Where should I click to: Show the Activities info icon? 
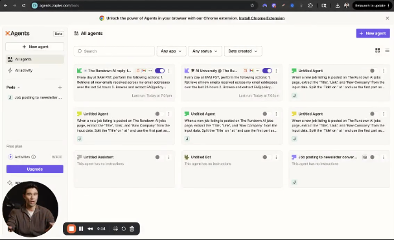click(x=34, y=157)
